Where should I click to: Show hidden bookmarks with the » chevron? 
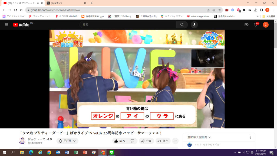pyautogui.click(x=258, y=16)
